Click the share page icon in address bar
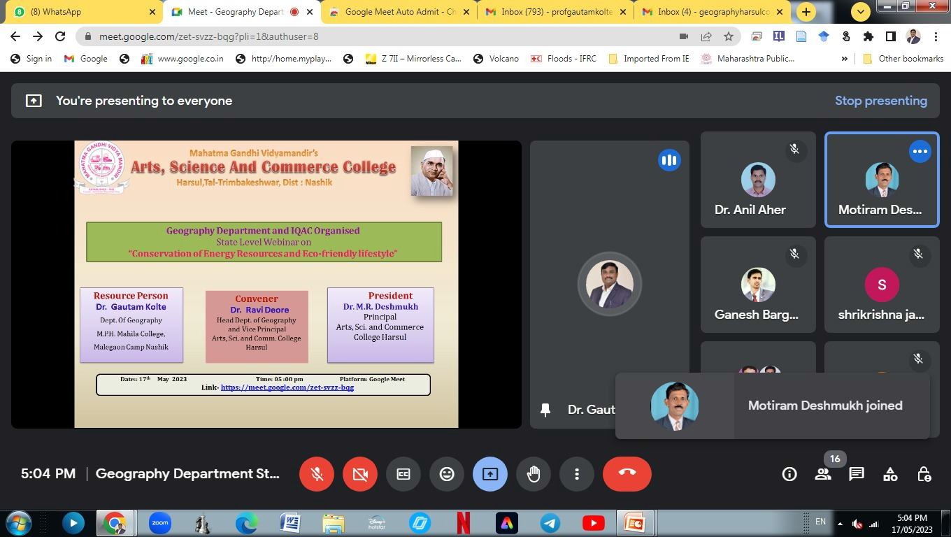 point(706,36)
